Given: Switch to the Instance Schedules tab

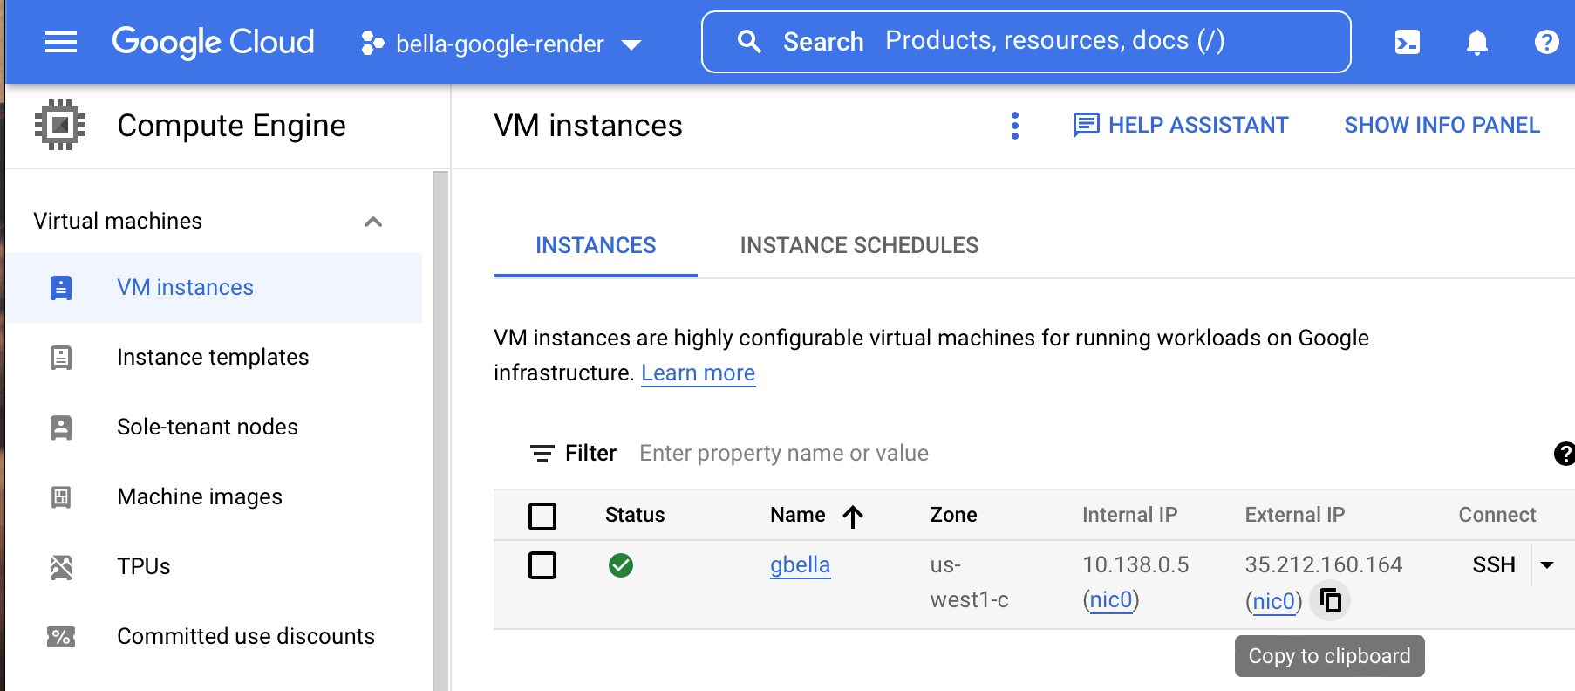Looking at the screenshot, I should tap(859, 246).
